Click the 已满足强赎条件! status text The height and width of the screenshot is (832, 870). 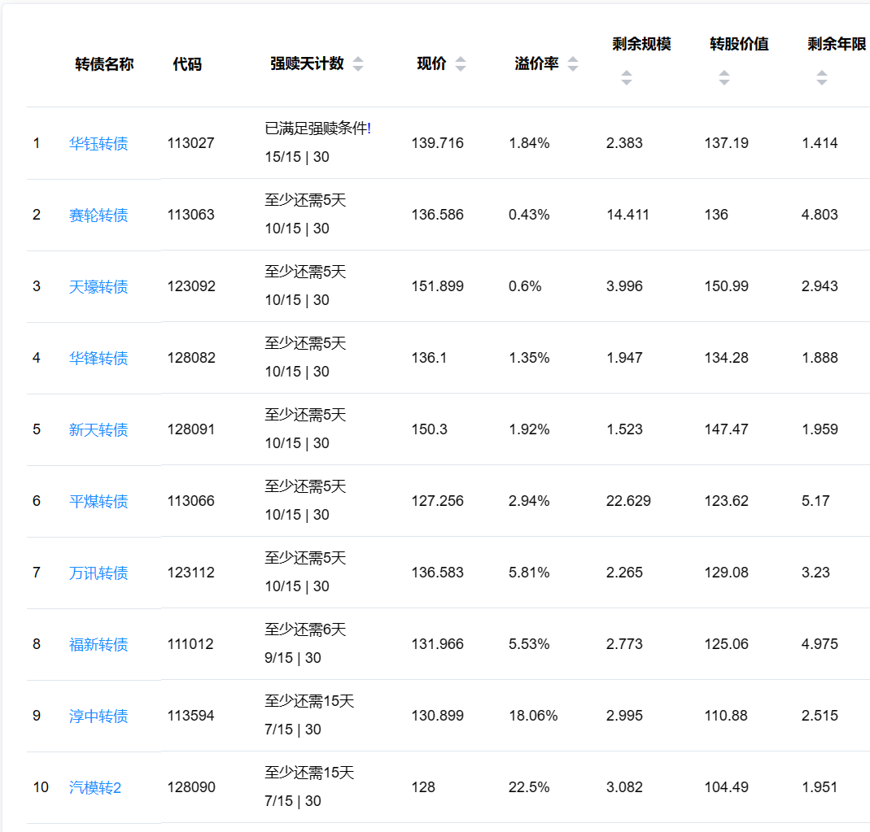(x=317, y=129)
